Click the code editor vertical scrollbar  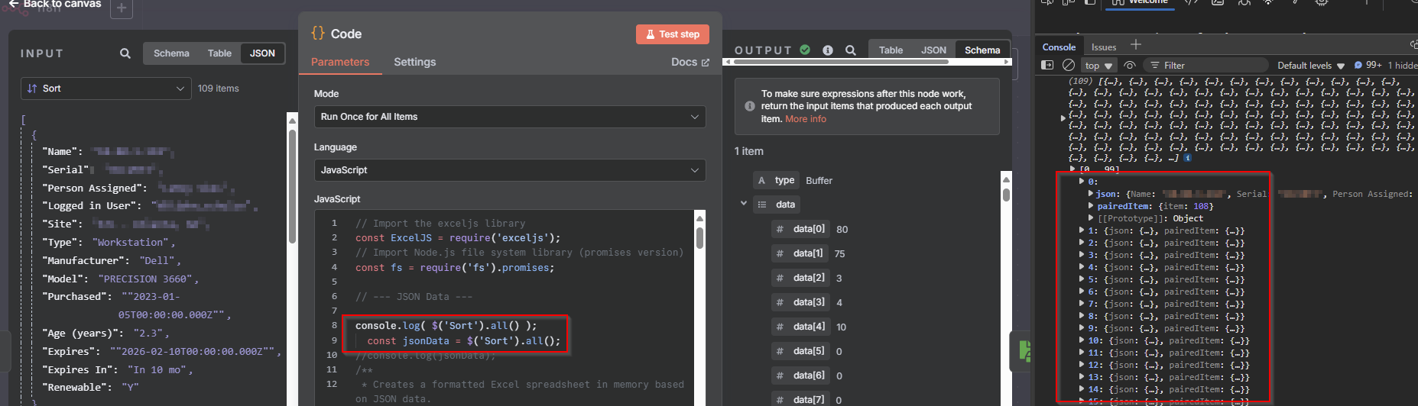click(699, 237)
